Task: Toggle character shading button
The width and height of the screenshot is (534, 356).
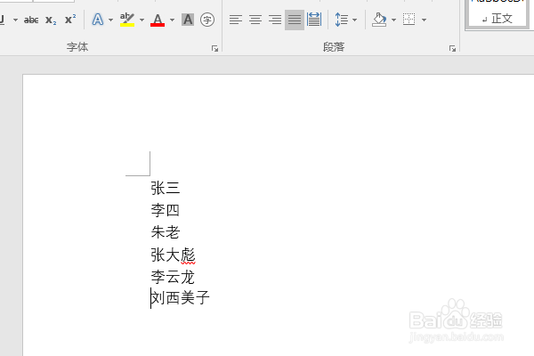Action: pyautogui.click(x=188, y=20)
